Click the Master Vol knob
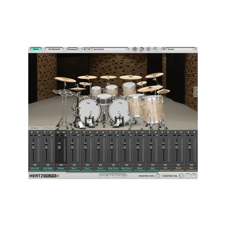226x226 pixels. (181, 176)
